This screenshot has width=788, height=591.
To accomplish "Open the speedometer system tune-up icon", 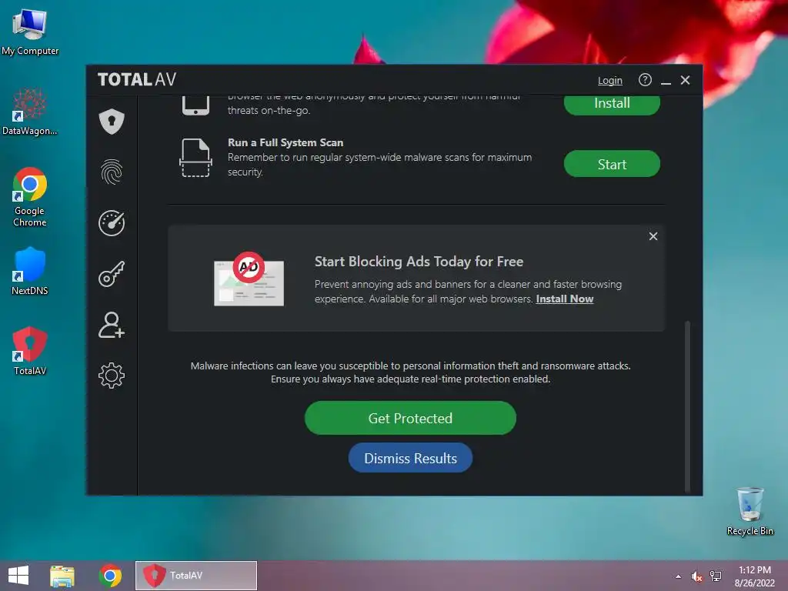I will (111, 222).
